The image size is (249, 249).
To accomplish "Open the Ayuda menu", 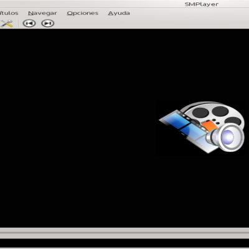I will point(119,13).
